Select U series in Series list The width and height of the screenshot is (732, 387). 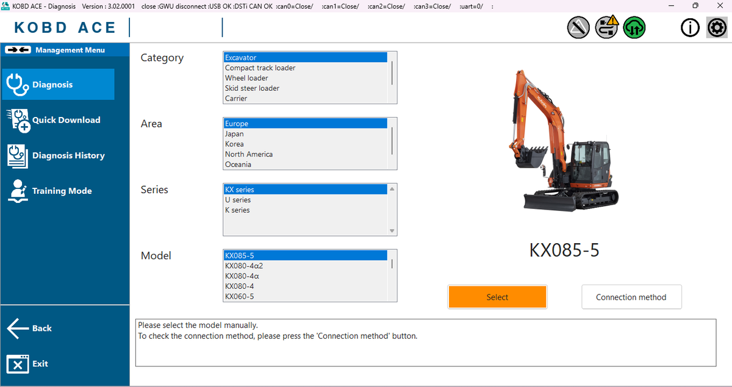(306, 200)
